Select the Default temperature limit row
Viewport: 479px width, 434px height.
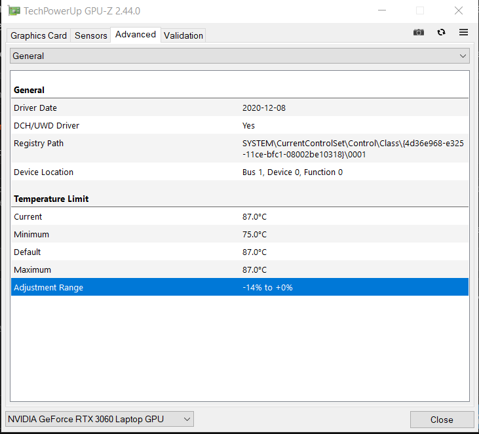click(240, 252)
